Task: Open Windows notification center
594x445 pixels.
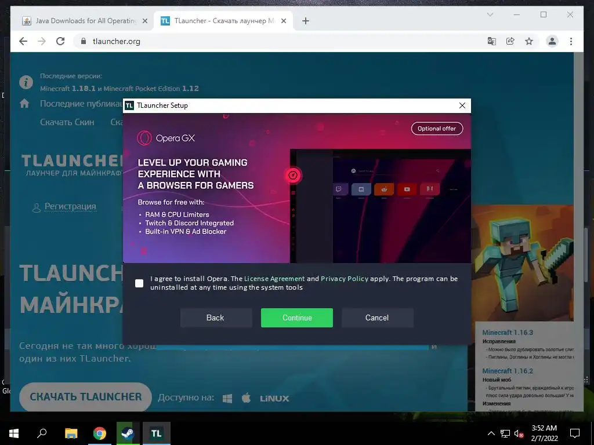Action: coord(575,433)
